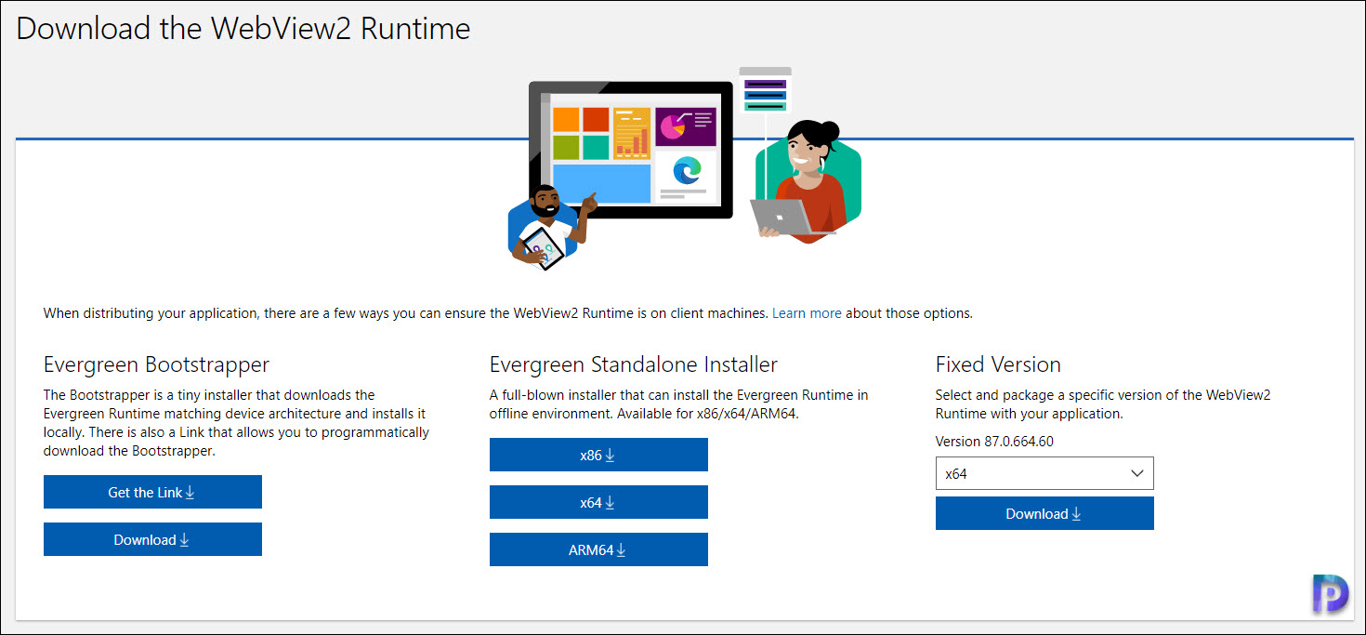The width and height of the screenshot is (1366, 635).
Task: Click the WebView2 illustration image
Action: (x=685, y=167)
